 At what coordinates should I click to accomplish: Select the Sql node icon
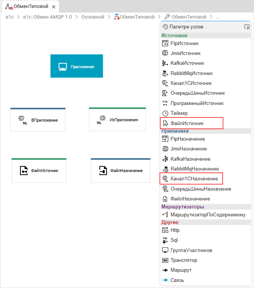[165, 240]
